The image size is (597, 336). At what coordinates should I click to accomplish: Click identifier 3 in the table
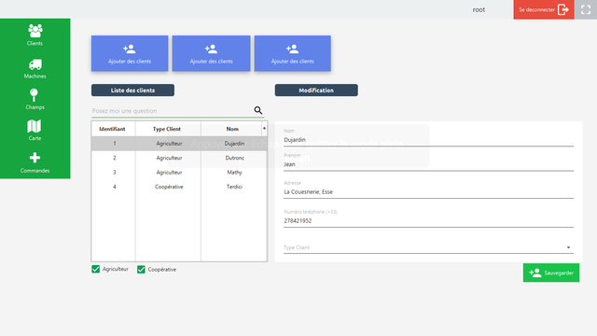pos(114,172)
